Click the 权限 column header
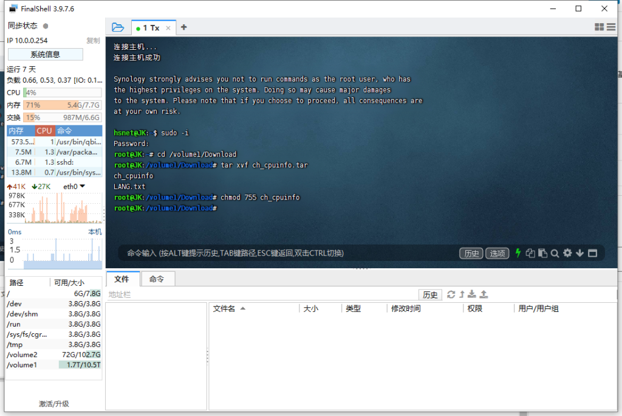 pos(488,308)
